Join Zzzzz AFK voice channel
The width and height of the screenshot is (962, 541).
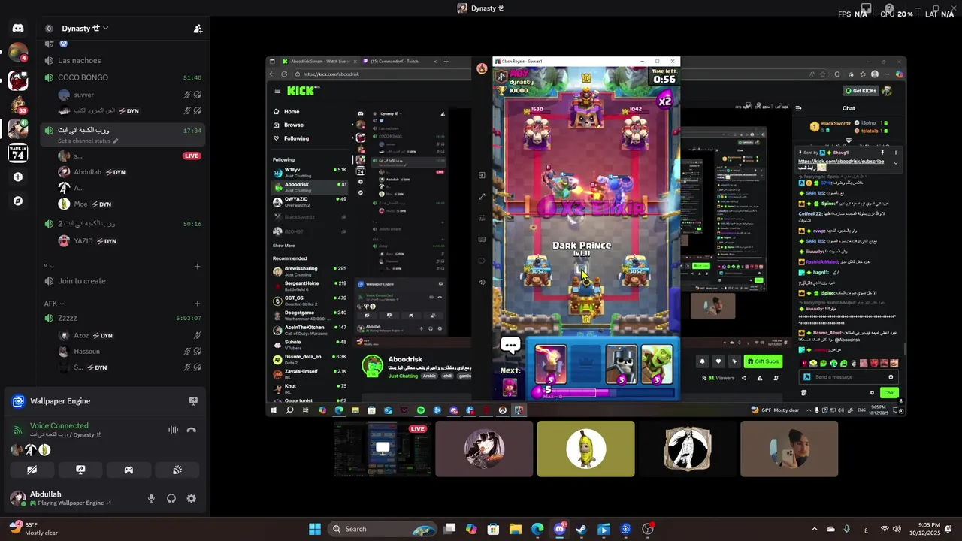click(122, 318)
